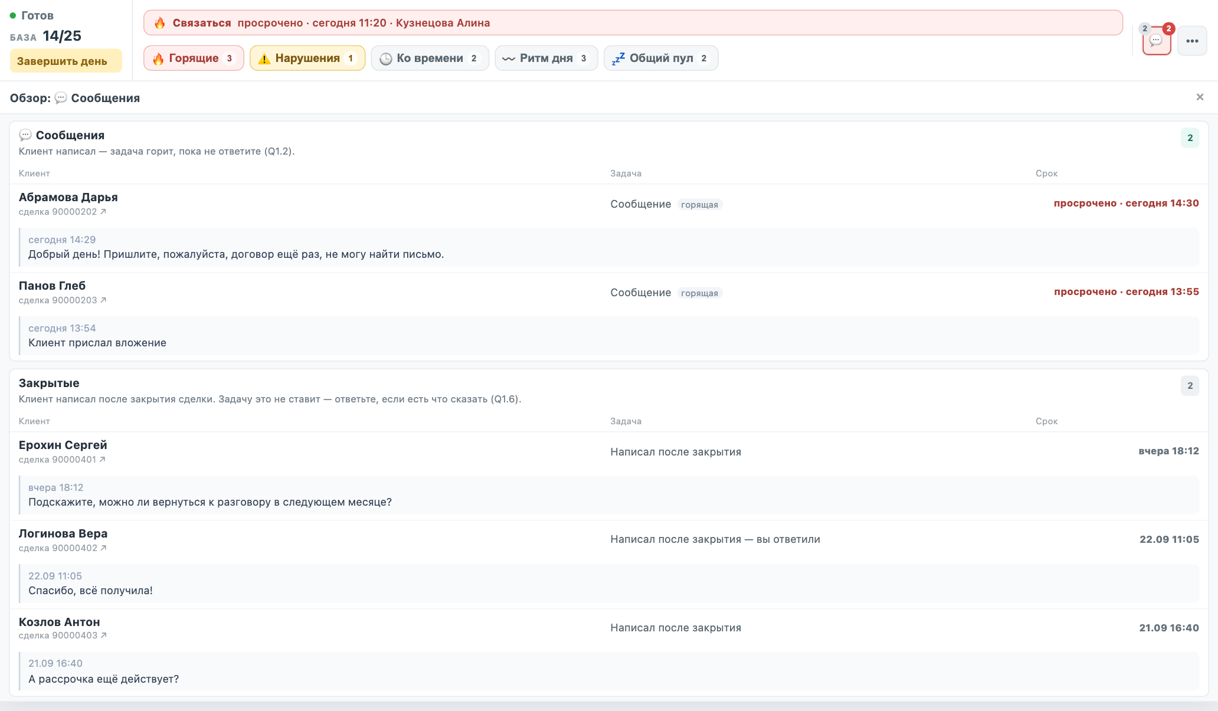Toggle the Готов status indicator
This screenshot has height=711, width=1218.
pyautogui.click(x=32, y=15)
